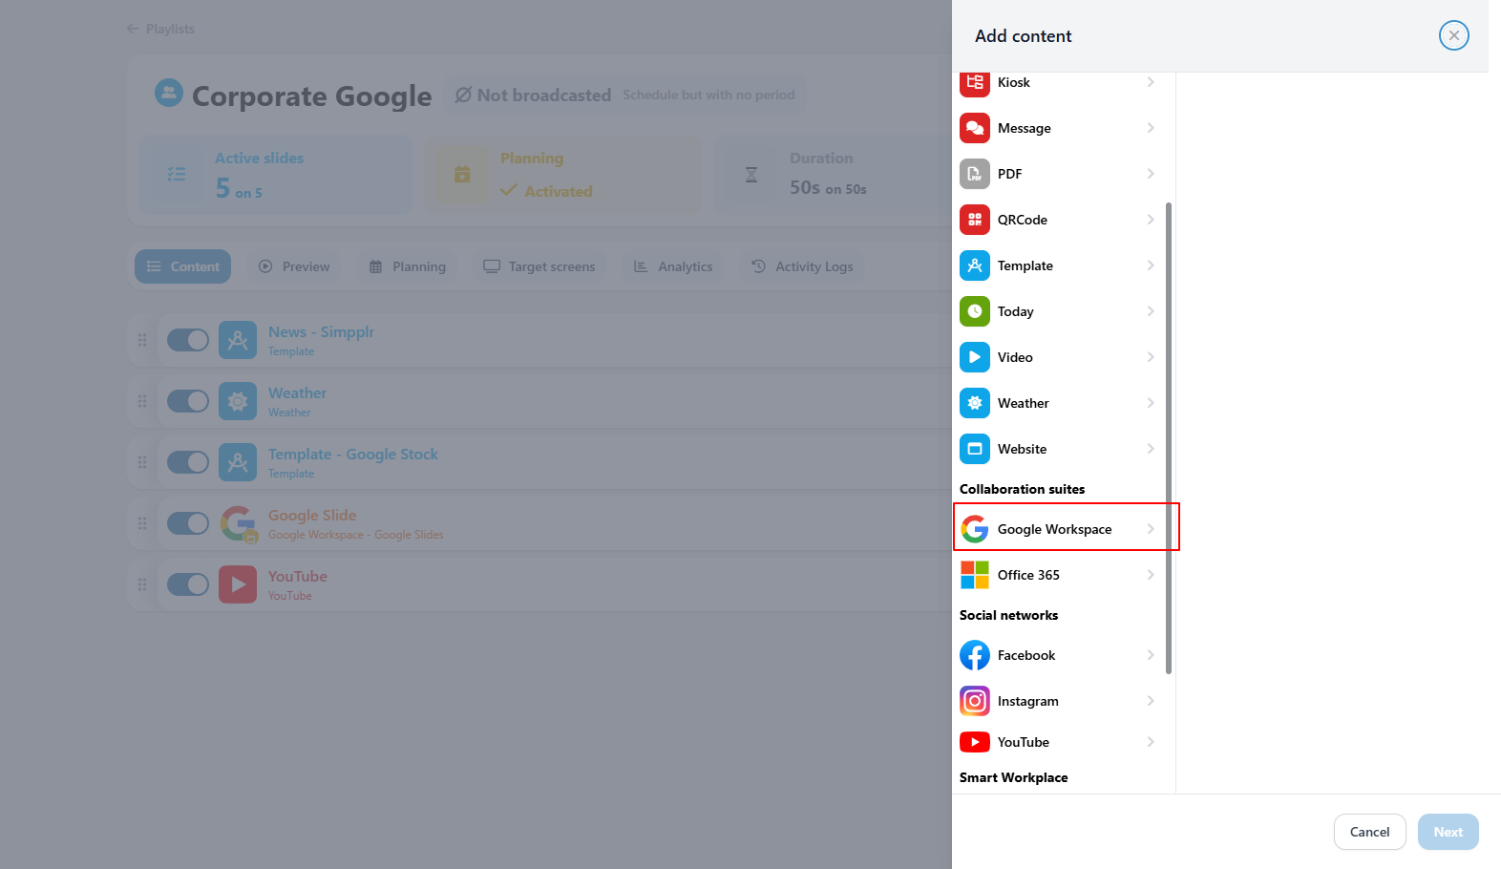Choose the Website content icon

(975, 449)
